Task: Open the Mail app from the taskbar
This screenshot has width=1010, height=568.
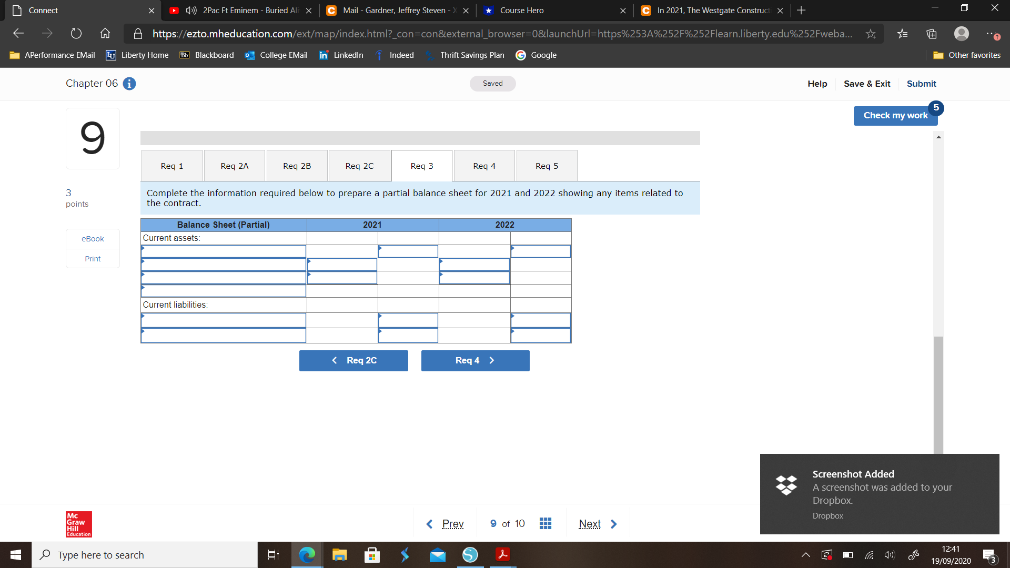Action: click(x=438, y=555)
